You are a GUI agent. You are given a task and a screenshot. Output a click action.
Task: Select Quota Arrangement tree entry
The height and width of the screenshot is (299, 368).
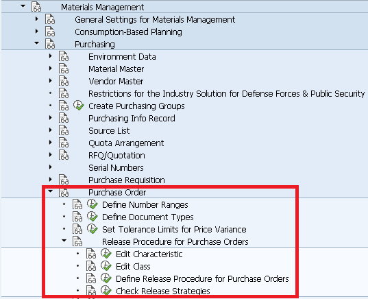tap(126, 143)
